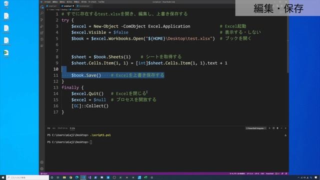
Task: Switch to the Debug Console panel tab
Action: 62,128
